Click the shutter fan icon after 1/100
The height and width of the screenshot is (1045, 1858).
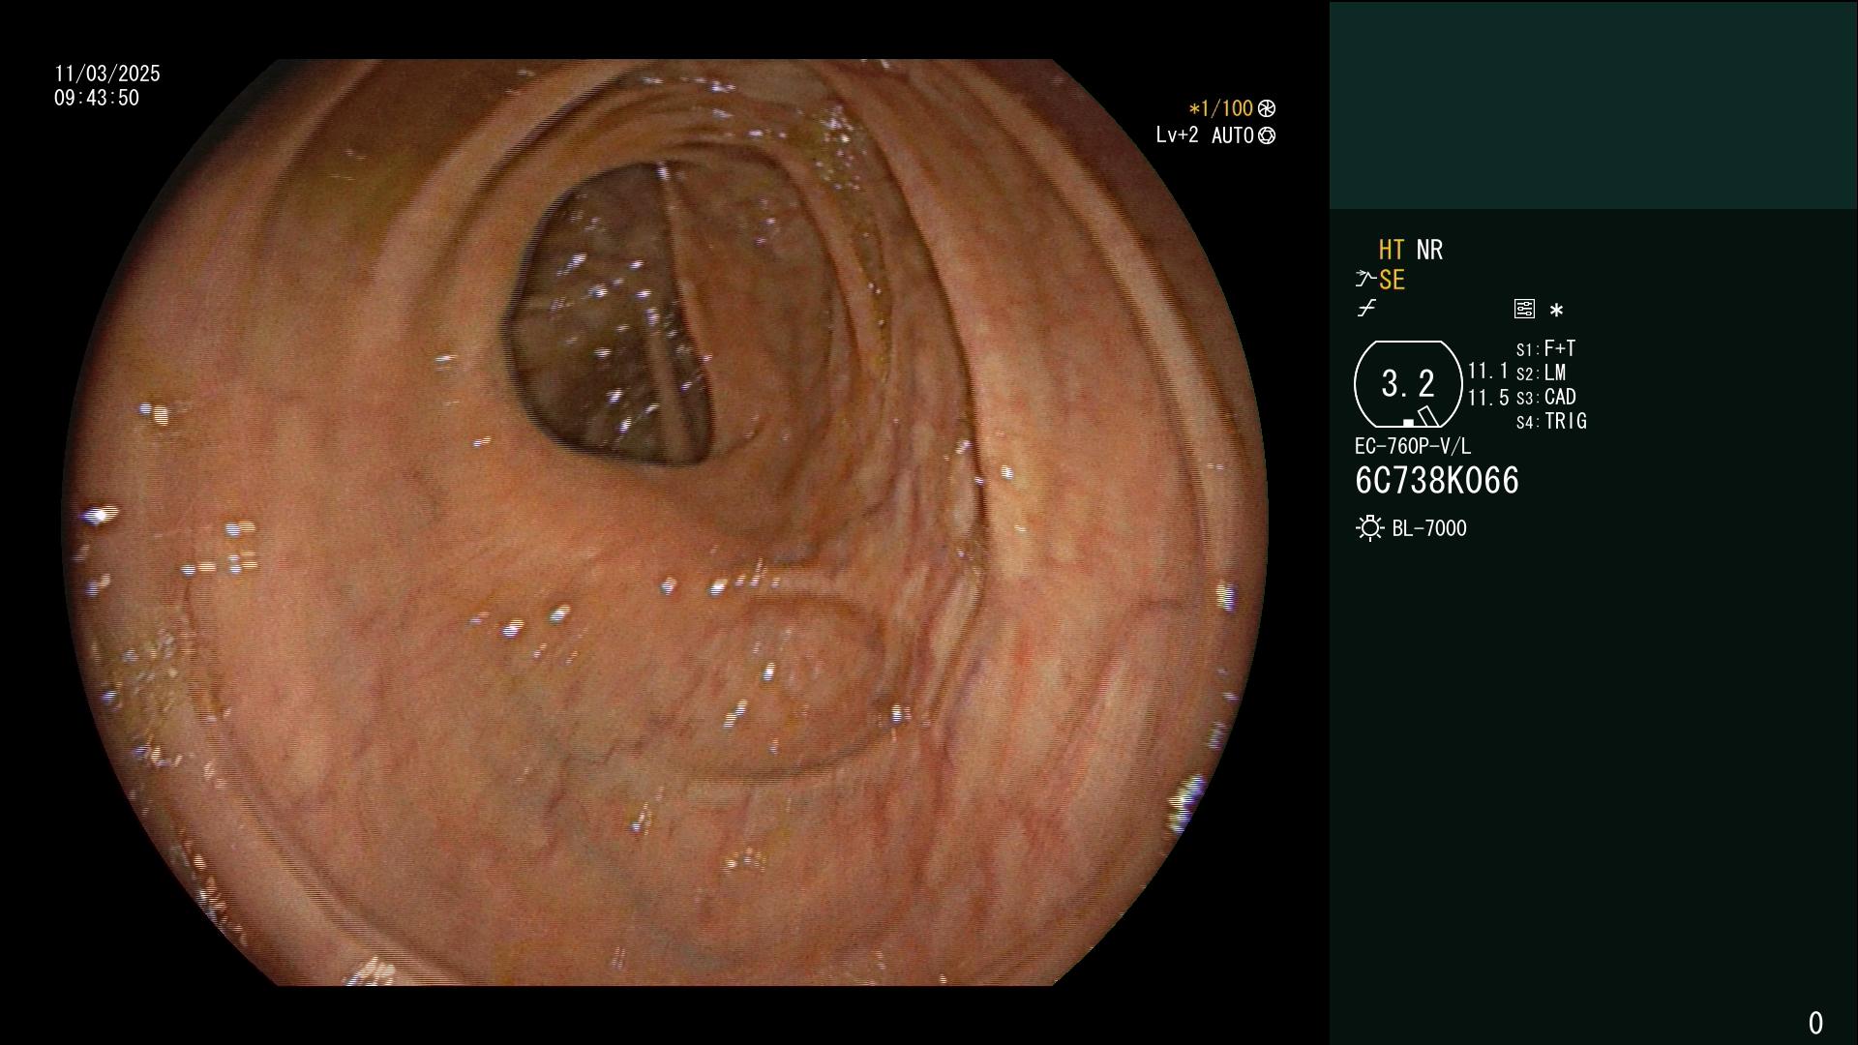(1267, 108)
